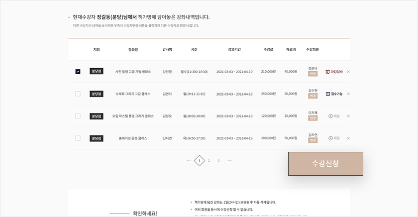Go to next page with right arrow

(x=229, y=161)
